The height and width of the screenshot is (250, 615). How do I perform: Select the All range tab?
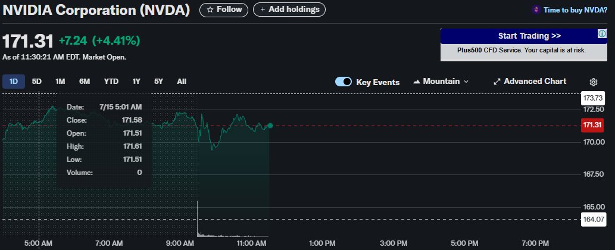(182, 82)
